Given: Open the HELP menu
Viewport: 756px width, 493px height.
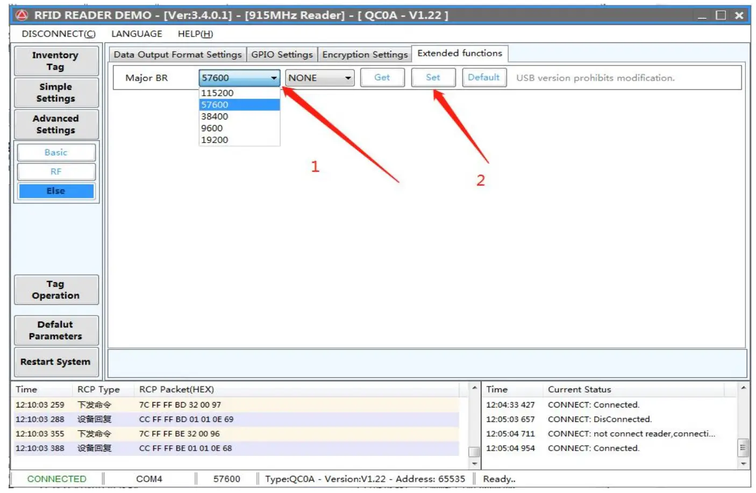Looking at the screenshot, I should (195, 34).
